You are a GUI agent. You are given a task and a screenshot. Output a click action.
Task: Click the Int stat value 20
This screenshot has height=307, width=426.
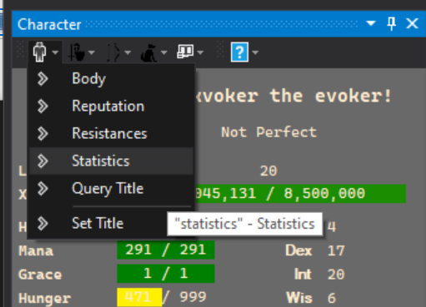pyautogui.click(x=336, y=275)
